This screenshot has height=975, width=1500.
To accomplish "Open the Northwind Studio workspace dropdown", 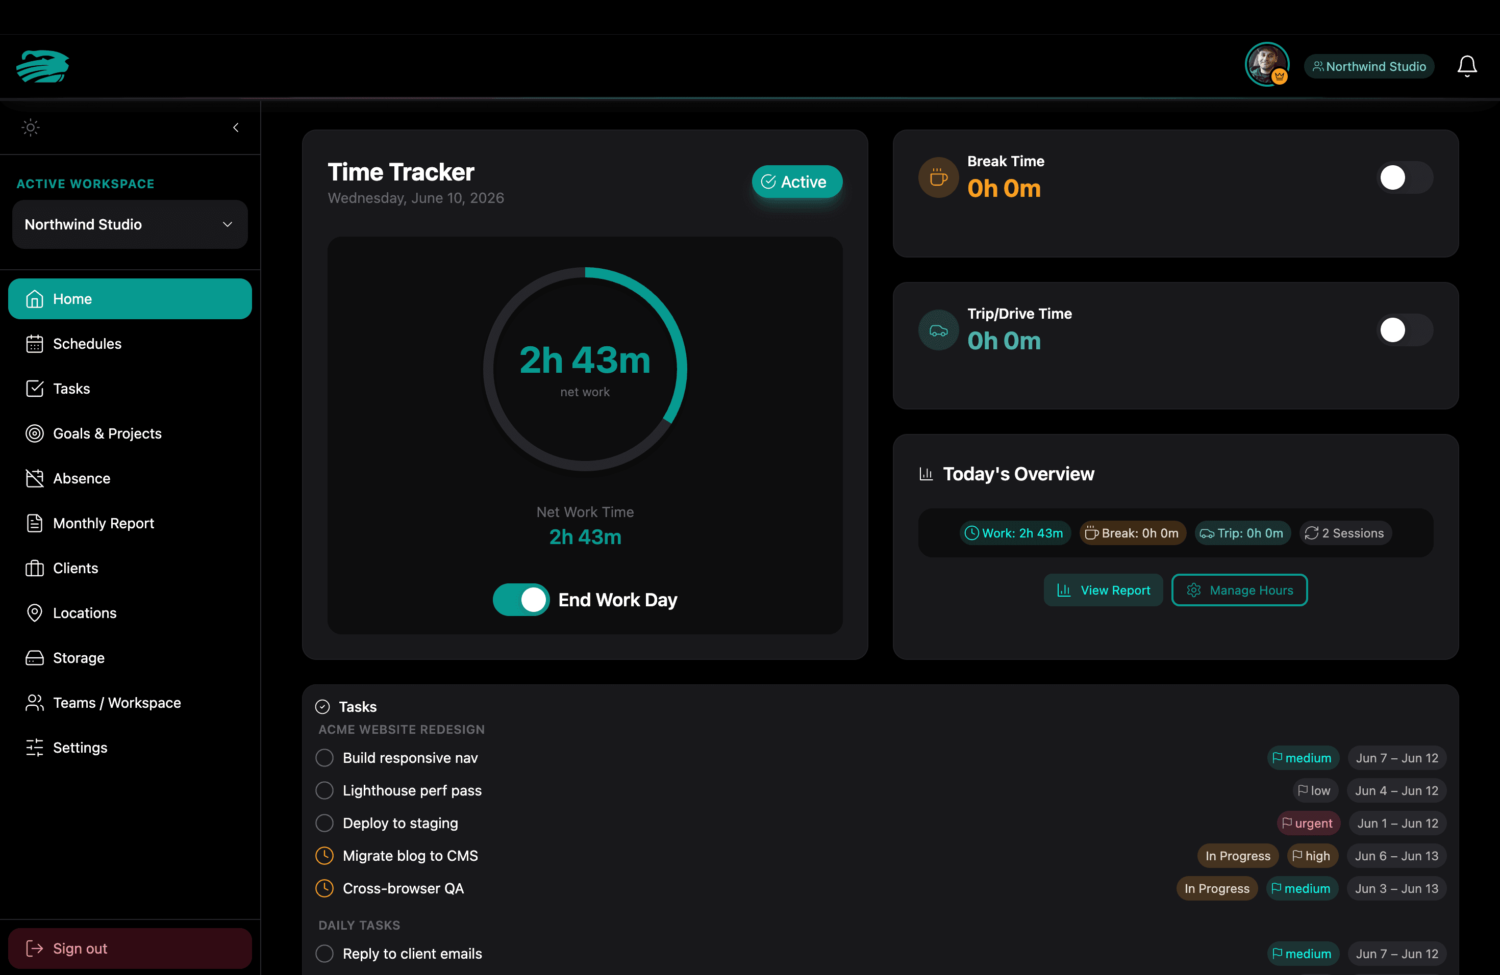I will point(130,224).
